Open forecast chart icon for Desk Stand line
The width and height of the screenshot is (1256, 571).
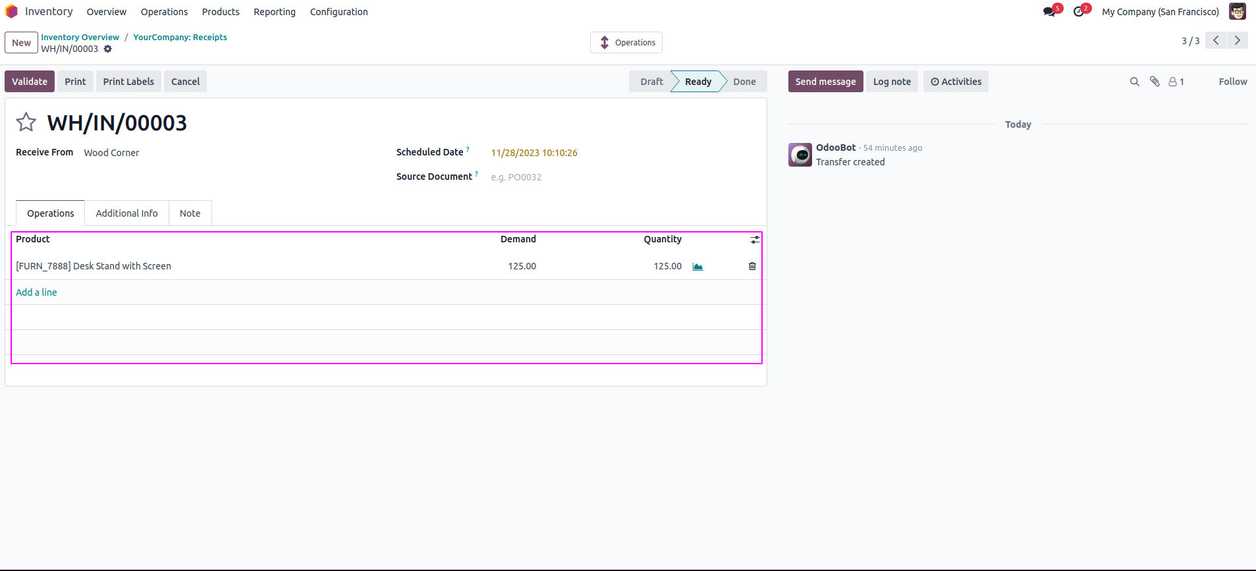(x=698, y=267)
